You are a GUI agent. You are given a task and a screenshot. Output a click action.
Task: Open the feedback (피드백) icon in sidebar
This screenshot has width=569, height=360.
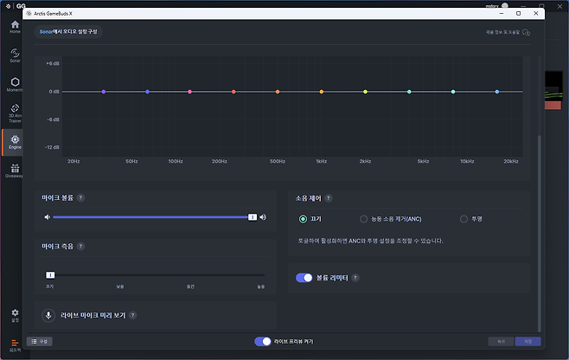[15, 345]
